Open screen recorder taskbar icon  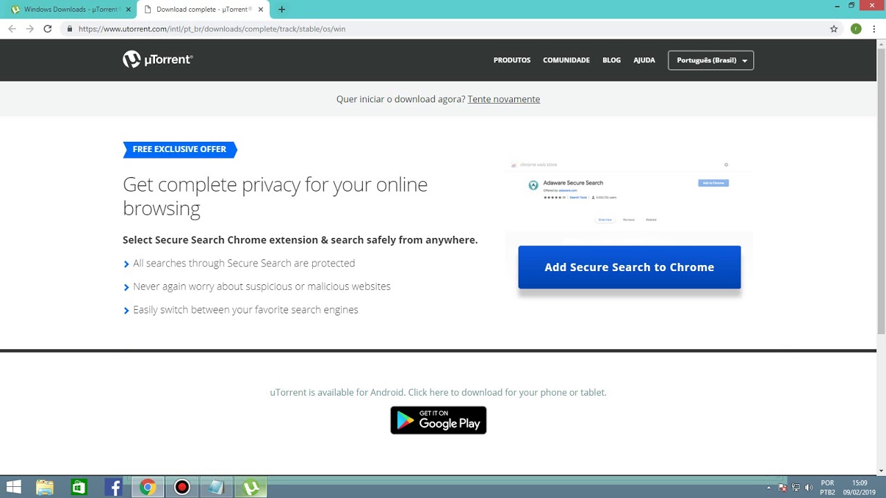click(182, 488)
